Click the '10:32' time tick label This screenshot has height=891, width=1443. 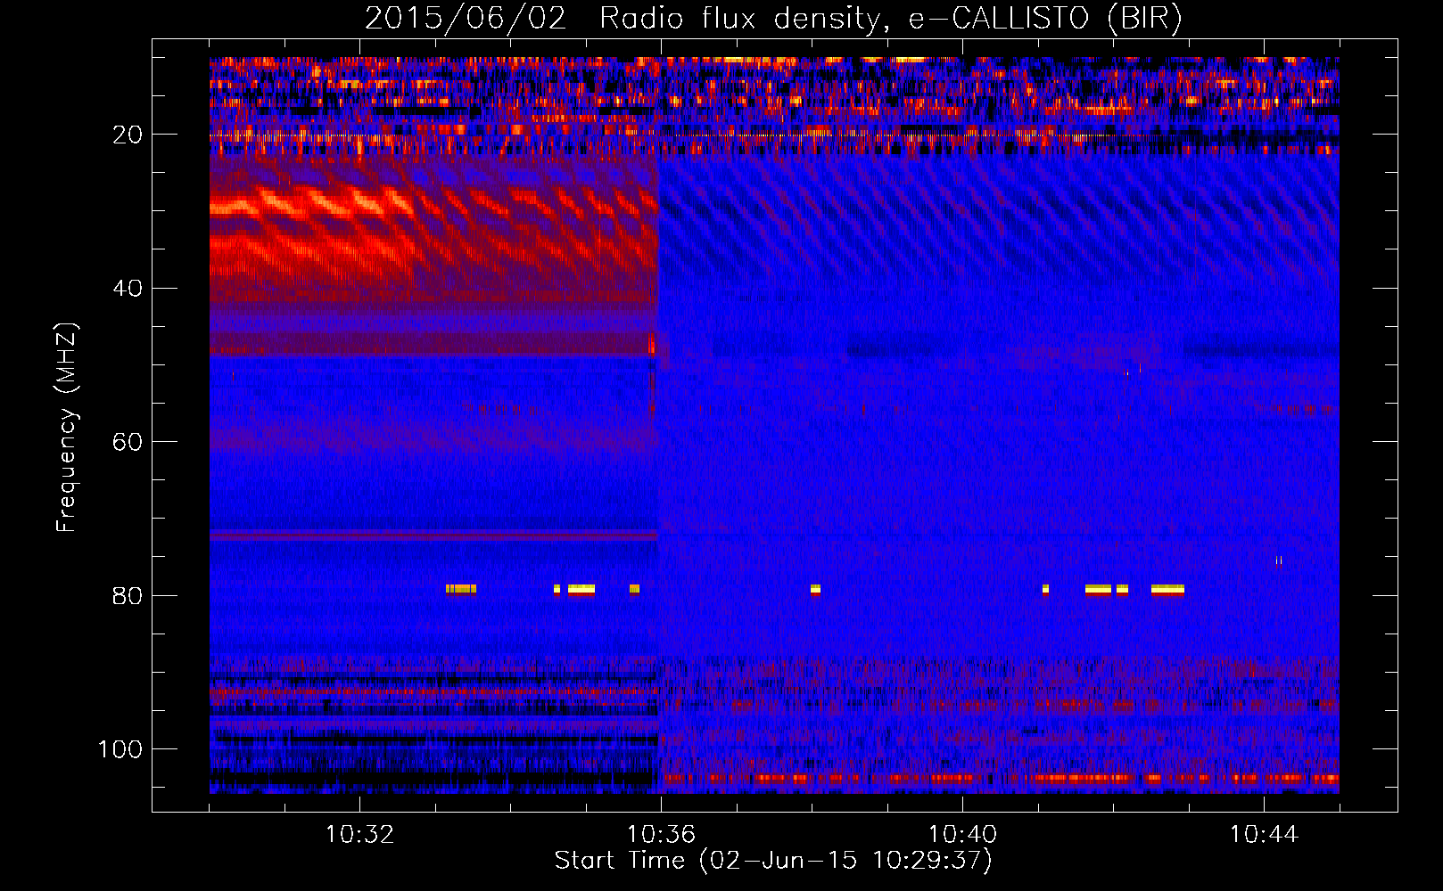coord(359,835)
